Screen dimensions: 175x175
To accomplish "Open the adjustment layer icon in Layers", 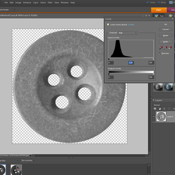I will pos(160,109).
